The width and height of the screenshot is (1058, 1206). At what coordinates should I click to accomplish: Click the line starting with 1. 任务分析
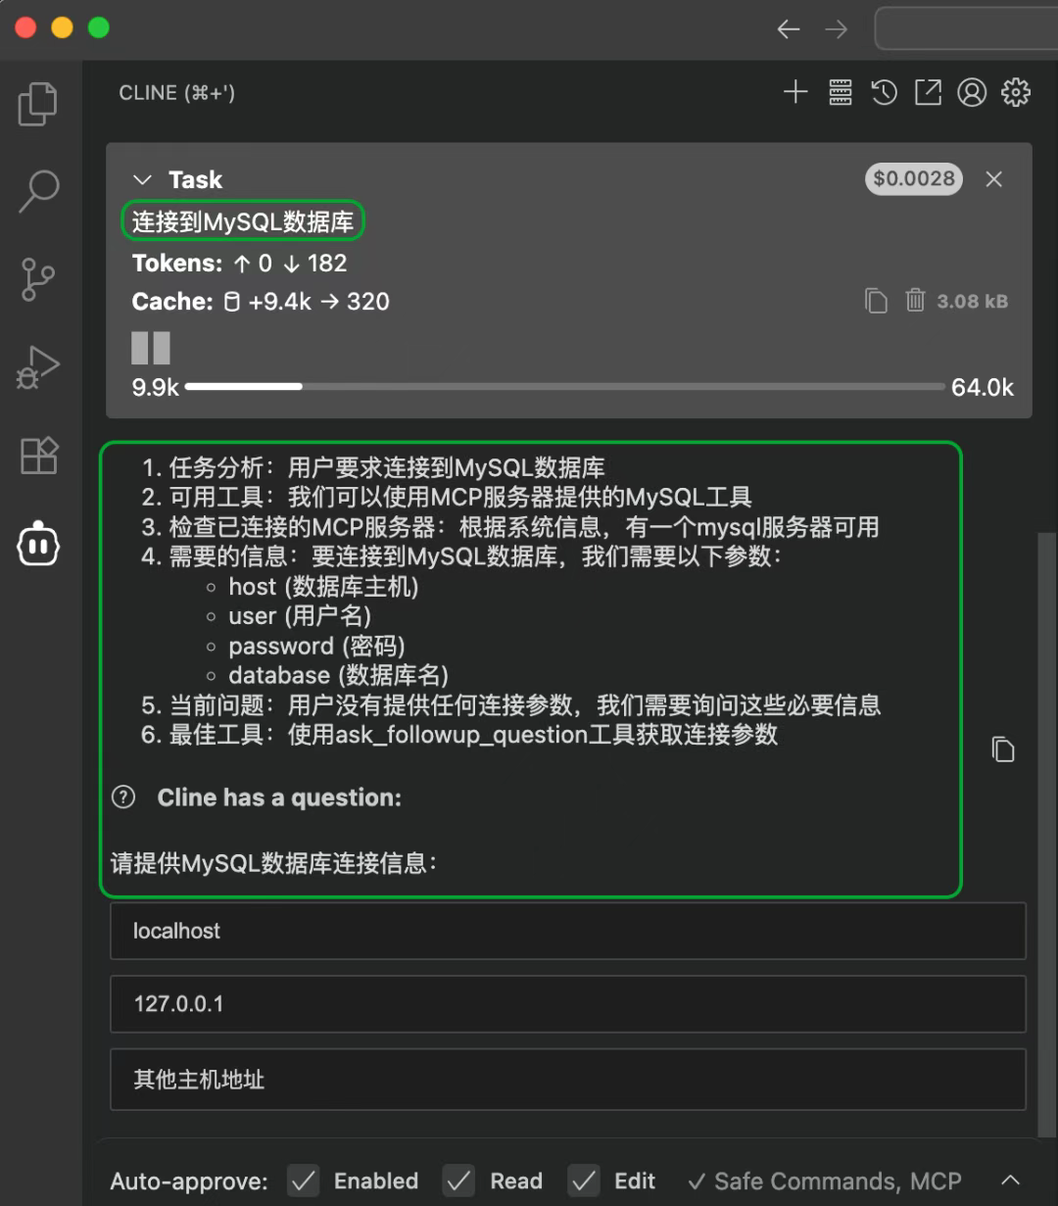pyautogui.click(x=373, y=467)
